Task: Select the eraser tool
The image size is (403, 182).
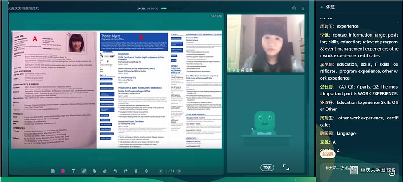Action: (105, 171)
